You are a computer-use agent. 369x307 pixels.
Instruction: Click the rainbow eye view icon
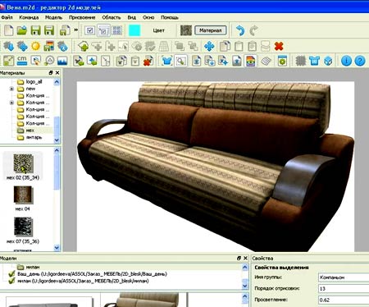[x=251, y=61]
